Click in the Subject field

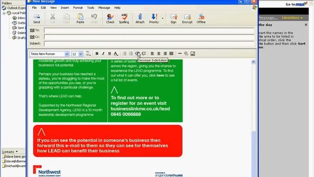[x=149, y=44]
